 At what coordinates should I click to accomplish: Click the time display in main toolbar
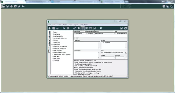coord(126,6)
